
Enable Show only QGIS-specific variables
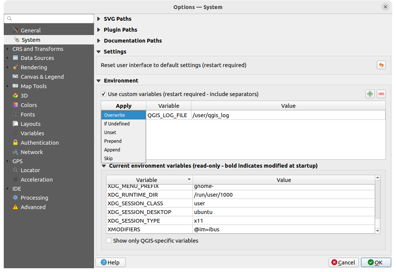(x=109, y=241)
